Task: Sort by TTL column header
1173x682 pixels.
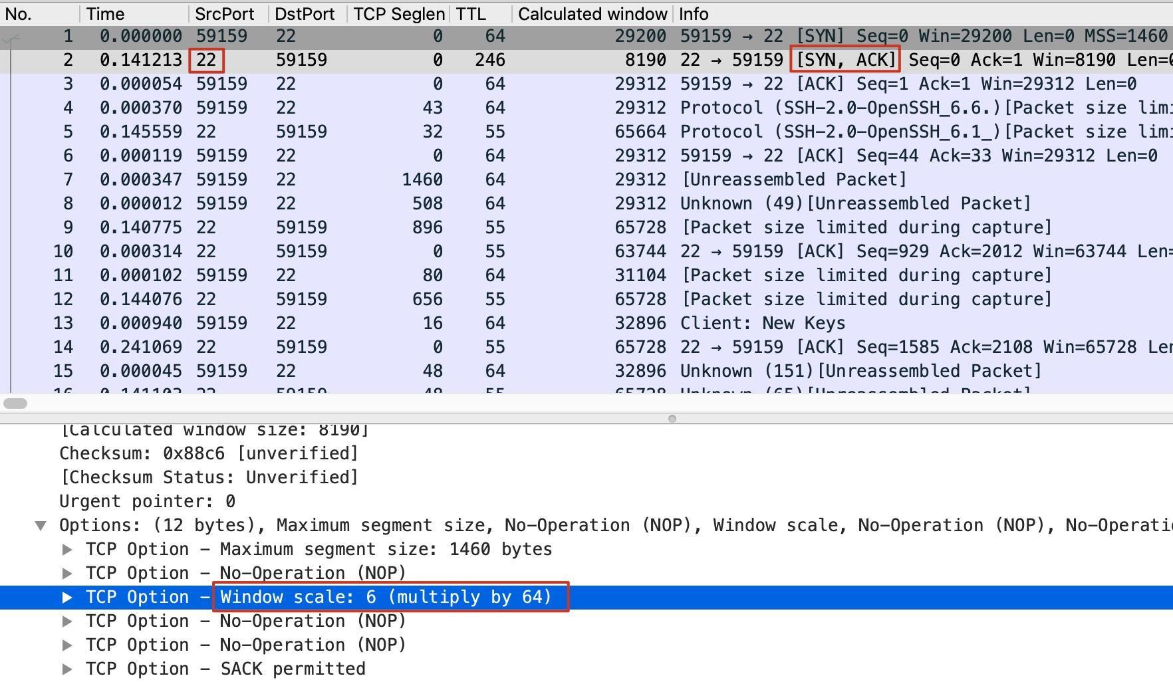Action: point(471,14)
